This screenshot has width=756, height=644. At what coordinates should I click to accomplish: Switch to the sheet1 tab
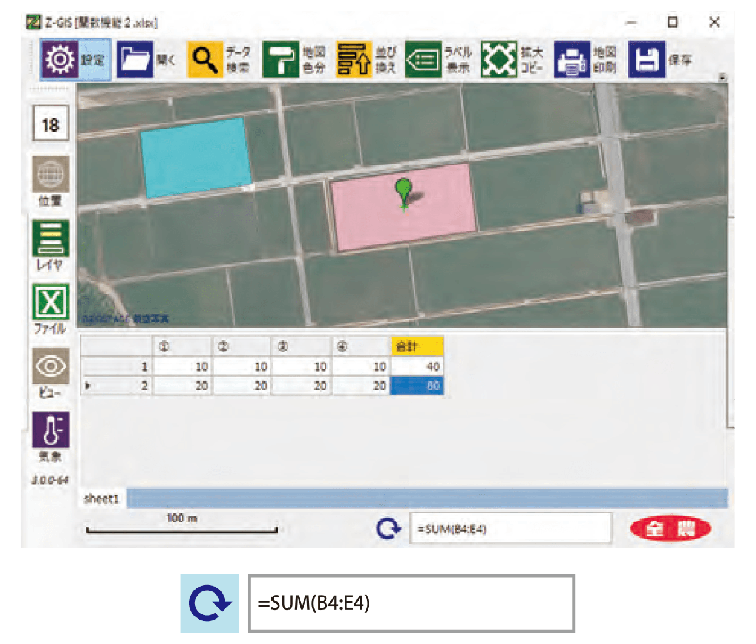pos(101,499)
